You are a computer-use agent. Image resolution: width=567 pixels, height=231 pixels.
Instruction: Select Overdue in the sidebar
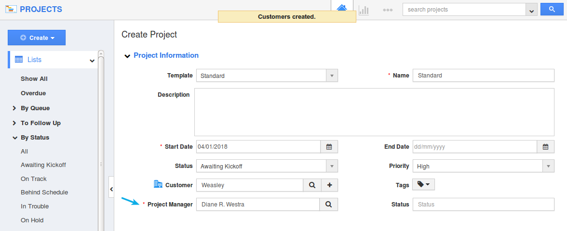(33, 93)
